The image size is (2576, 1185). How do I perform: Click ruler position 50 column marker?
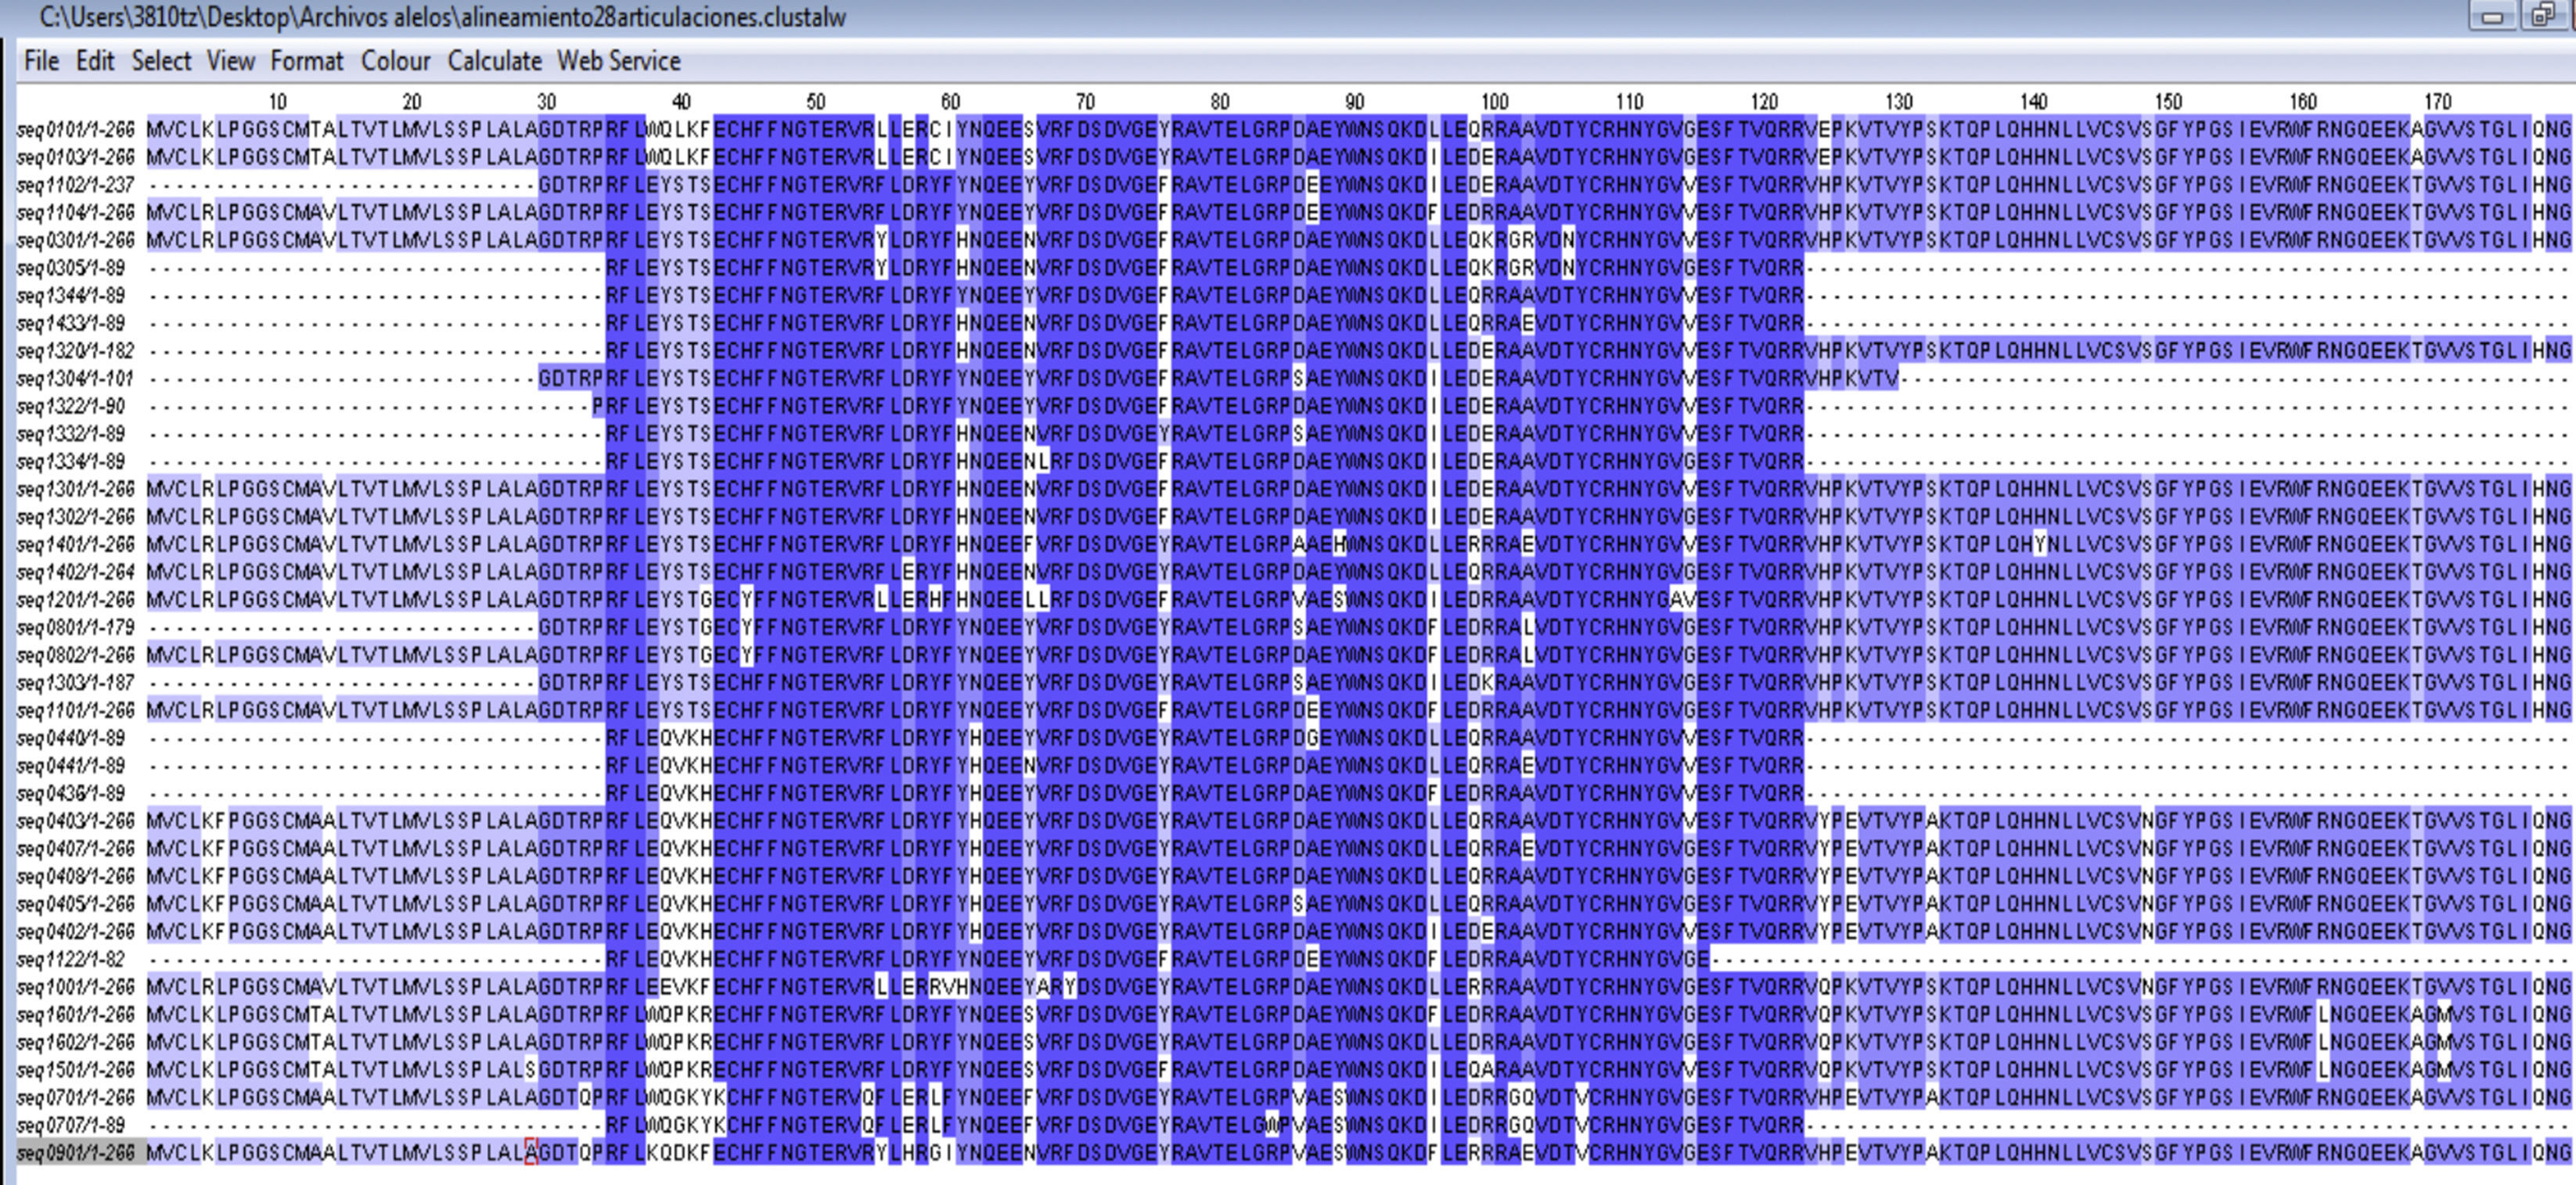point(815,102)
